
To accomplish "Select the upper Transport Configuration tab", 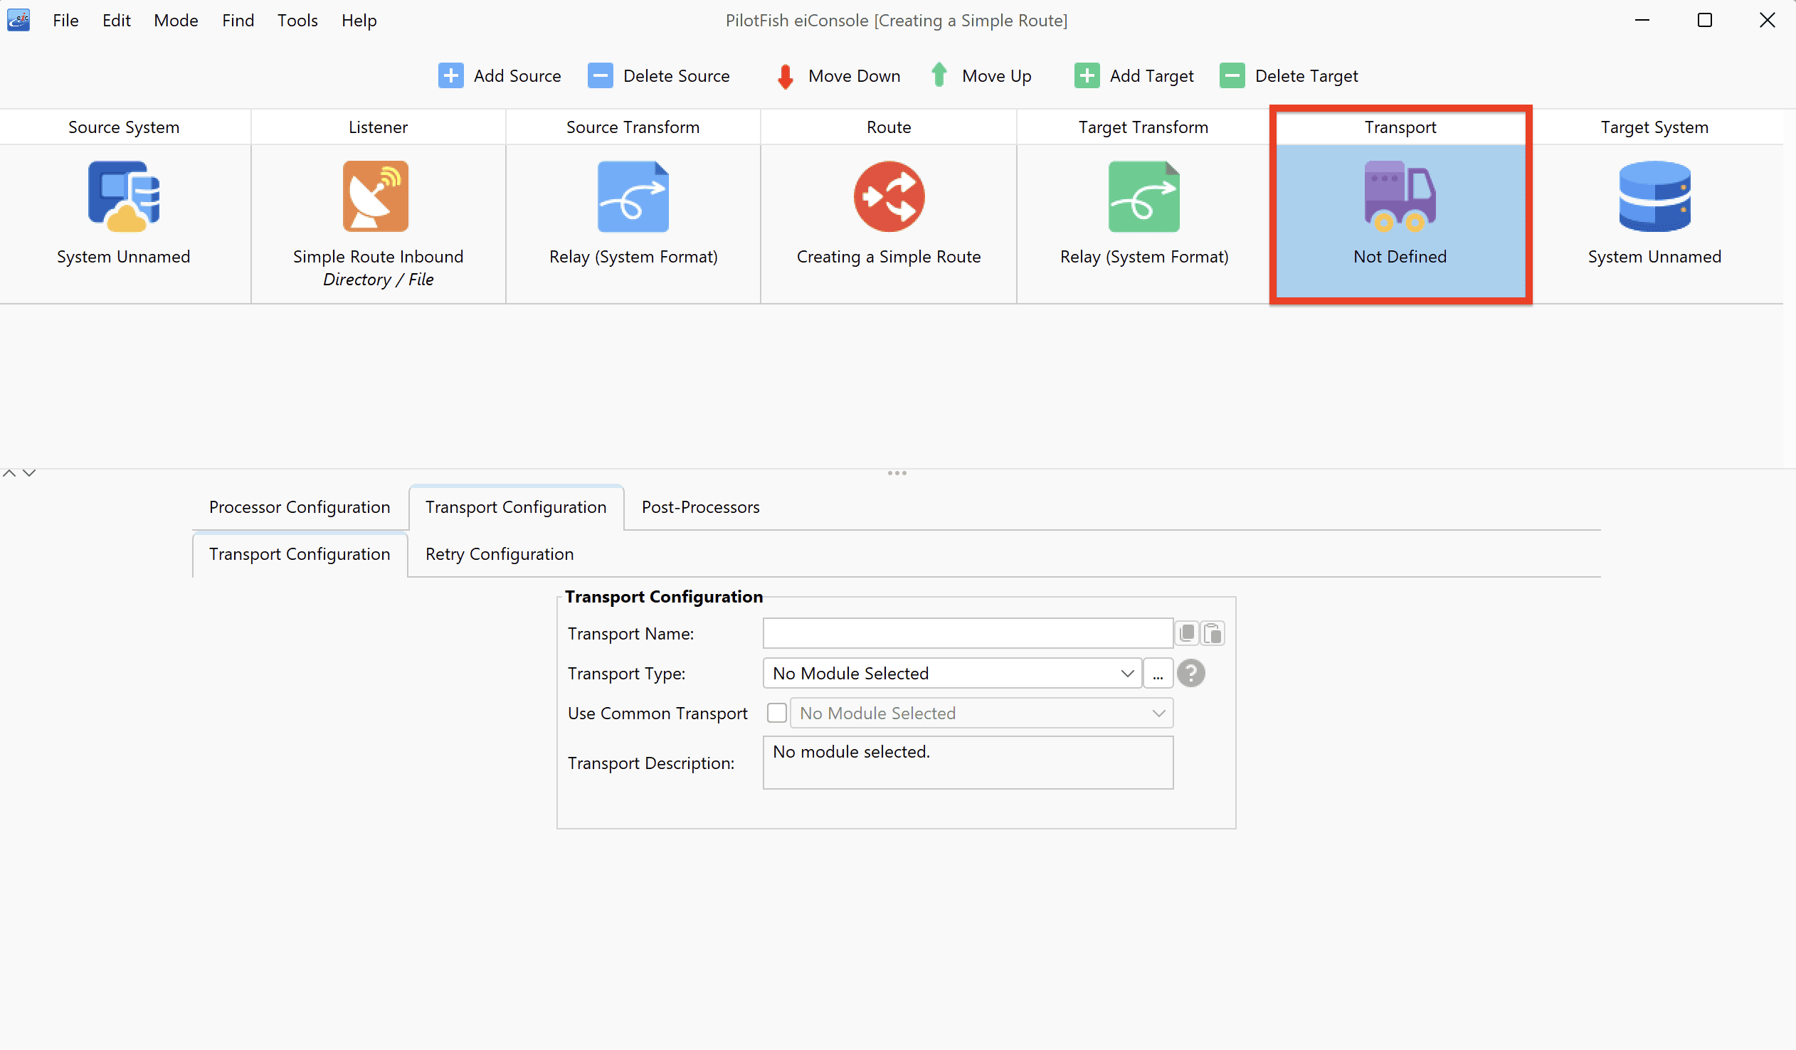I will pos(516,507).
